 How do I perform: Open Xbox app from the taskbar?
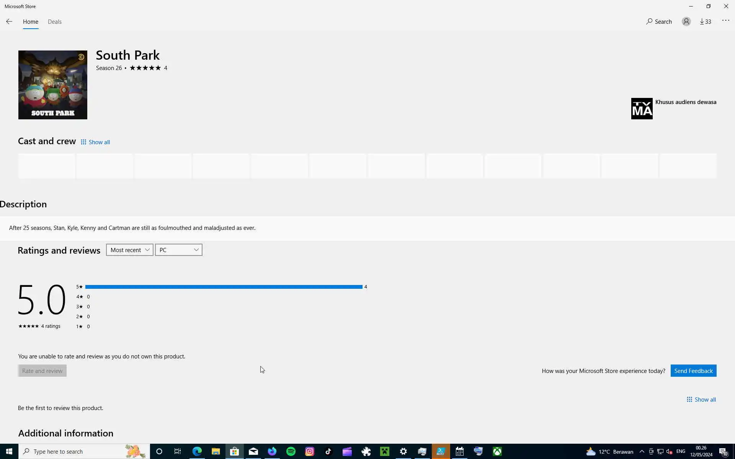(497, 451)
